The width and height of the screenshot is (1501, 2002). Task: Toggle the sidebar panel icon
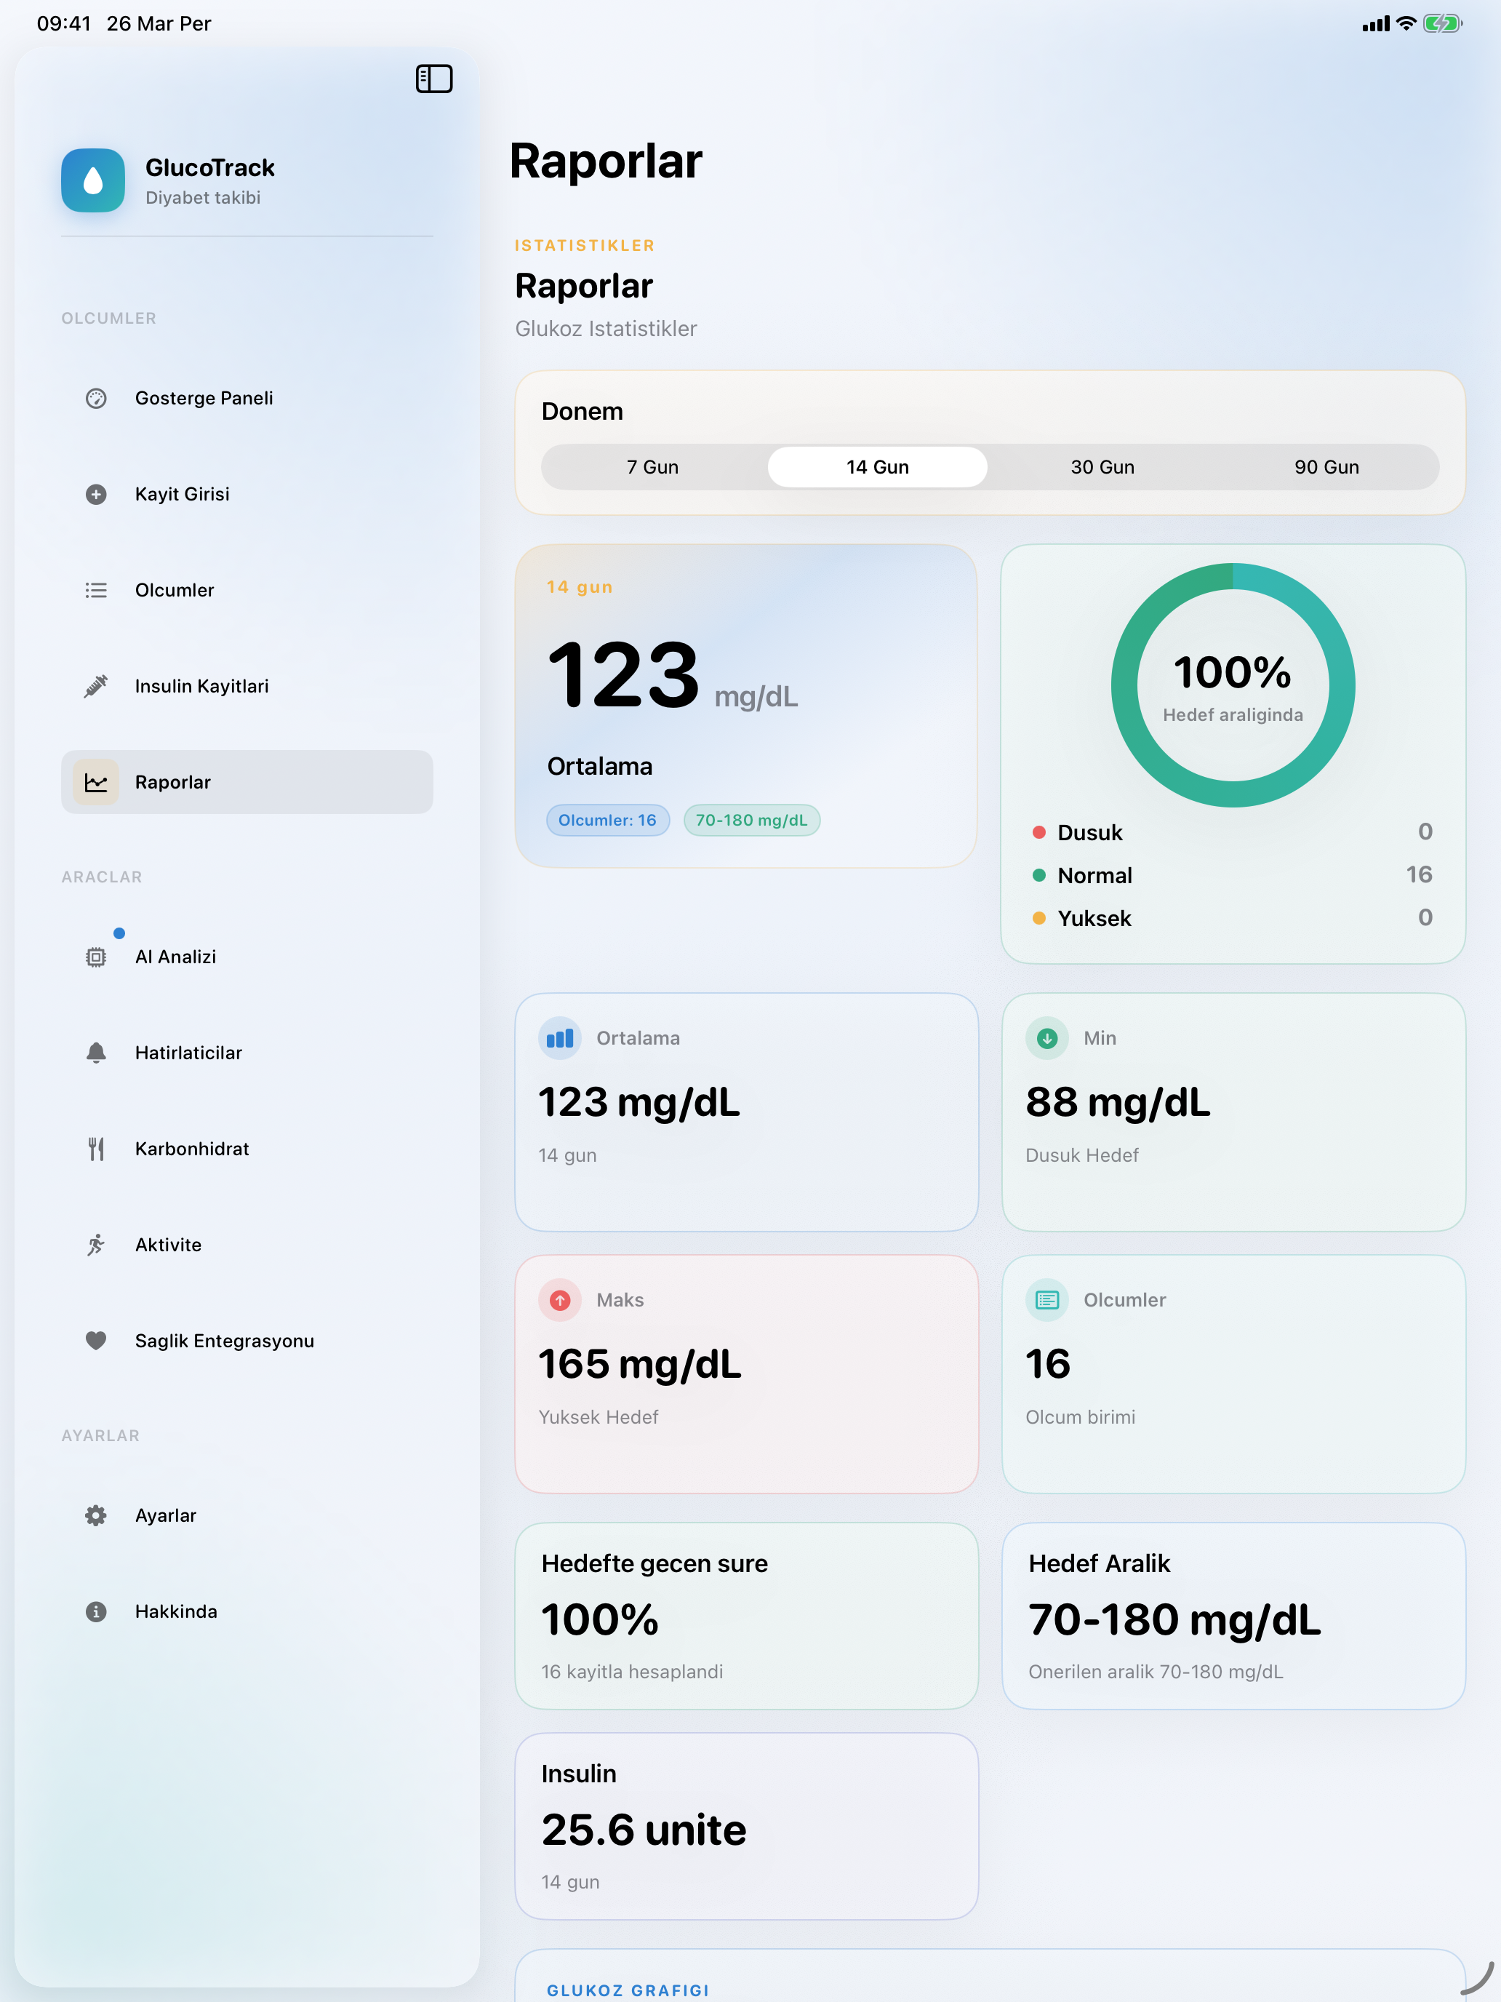433,79
